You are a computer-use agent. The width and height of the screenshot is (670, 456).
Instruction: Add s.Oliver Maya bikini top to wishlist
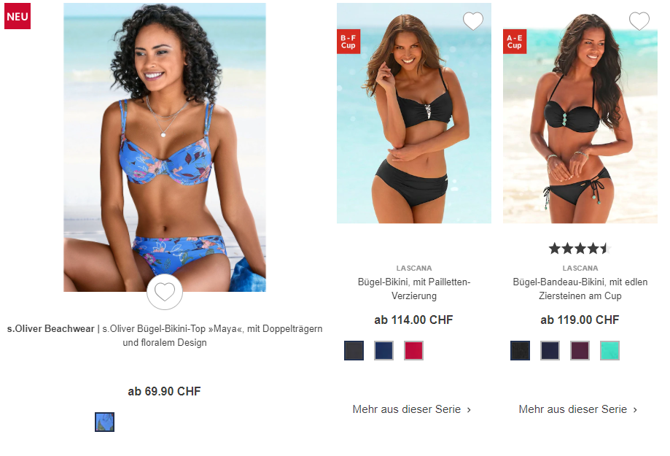tap(165, 292)
